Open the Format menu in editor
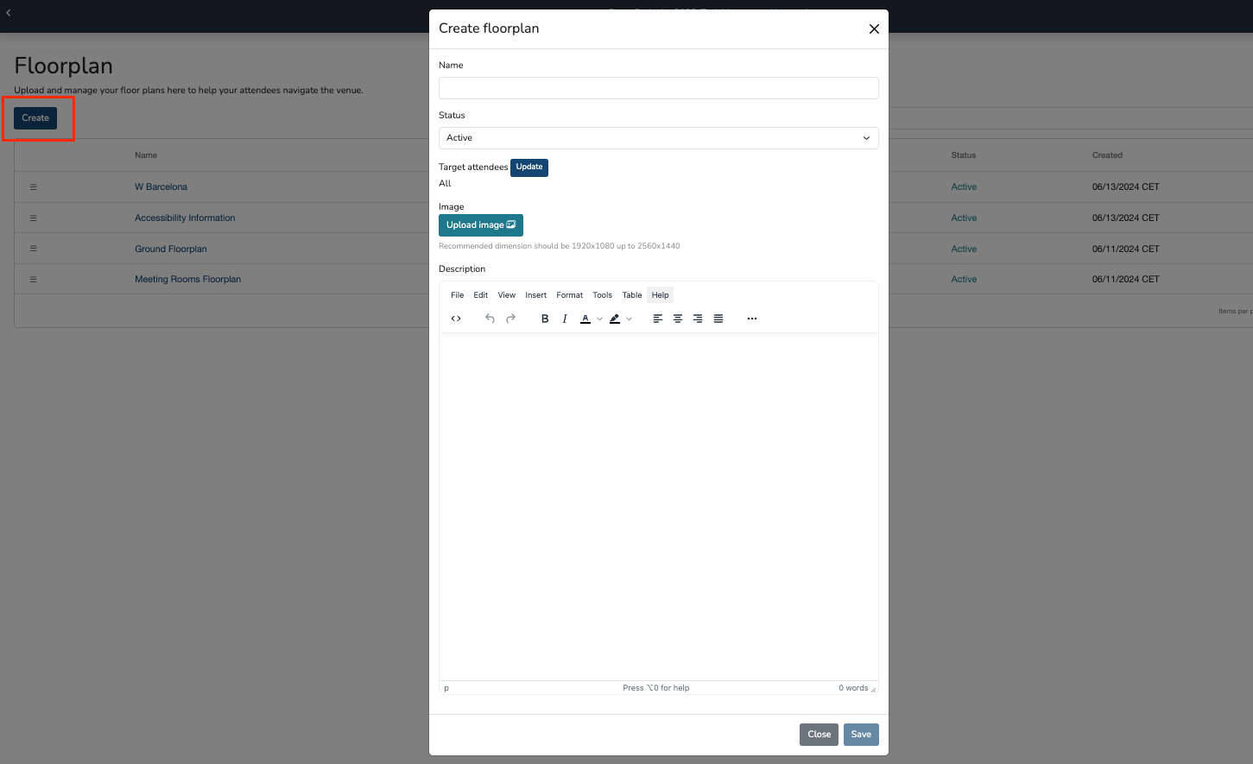Screen dimensions: 1253x764 (x=569, y=295)
